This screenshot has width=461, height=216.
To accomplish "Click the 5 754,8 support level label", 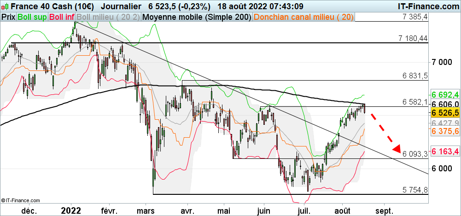I will pos(415,190).
